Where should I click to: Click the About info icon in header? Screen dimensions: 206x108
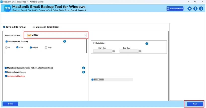[x=201, y=8]
